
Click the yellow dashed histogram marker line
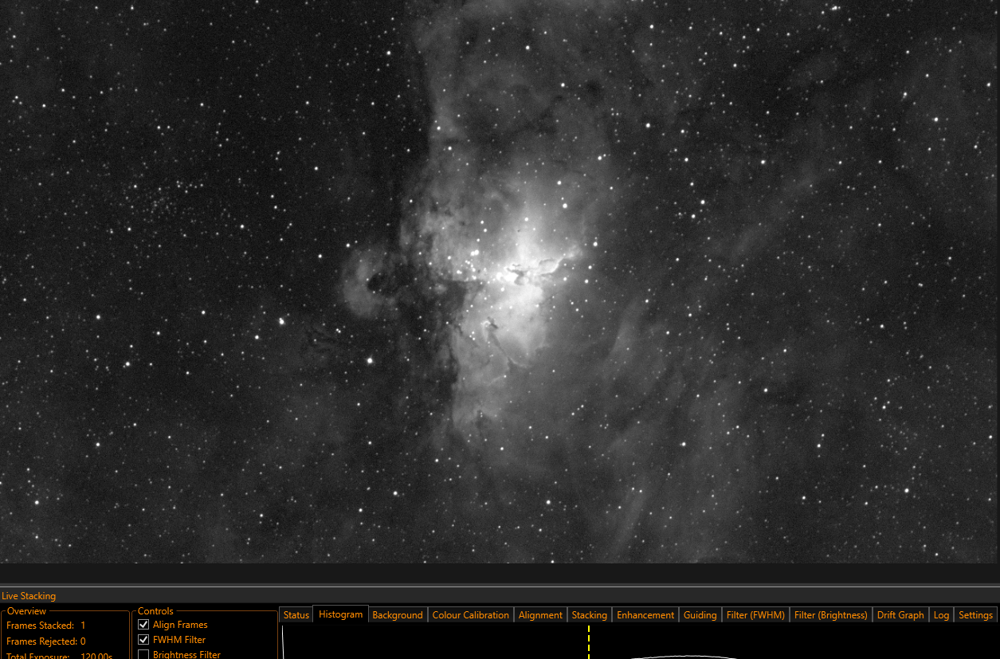[x=589, y=642]
